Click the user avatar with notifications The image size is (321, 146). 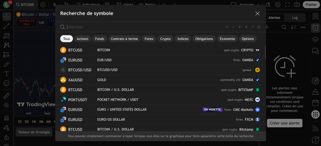point(7,4)
